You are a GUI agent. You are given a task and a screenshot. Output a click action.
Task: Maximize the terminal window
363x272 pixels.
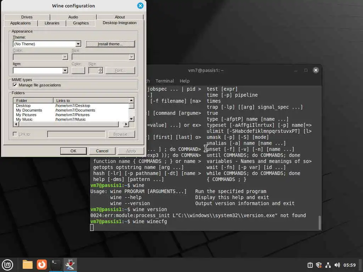pyautogui.click(x=306, y=70)
